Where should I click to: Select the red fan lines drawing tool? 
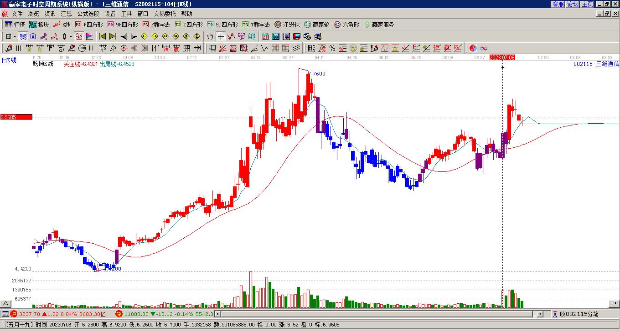tap(223, 48)
